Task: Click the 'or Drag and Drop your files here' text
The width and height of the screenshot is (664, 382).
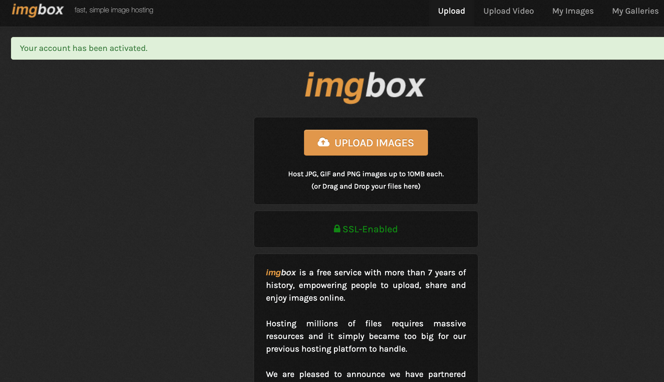Action: (366, 186)
